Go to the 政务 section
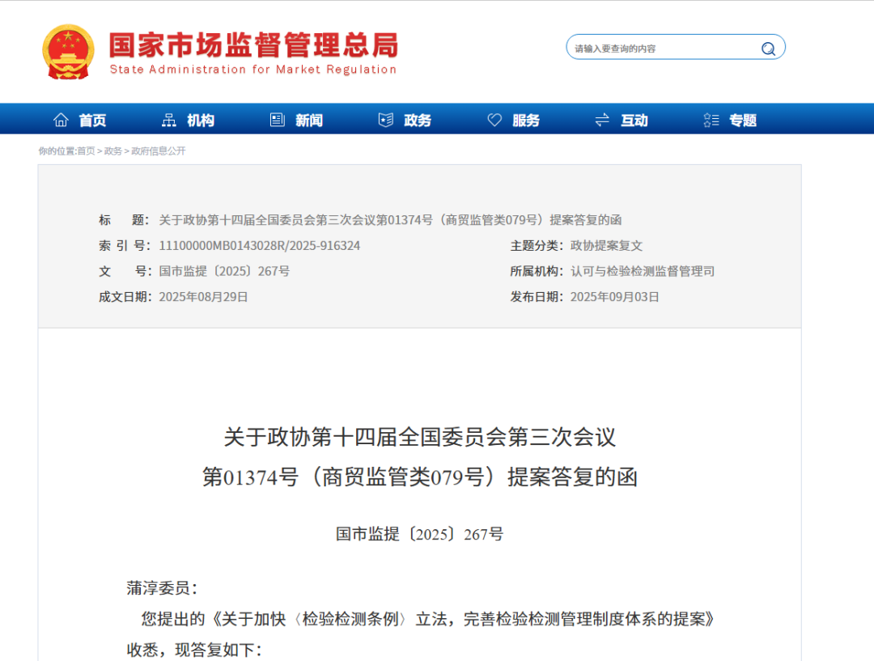 point(418,121)
